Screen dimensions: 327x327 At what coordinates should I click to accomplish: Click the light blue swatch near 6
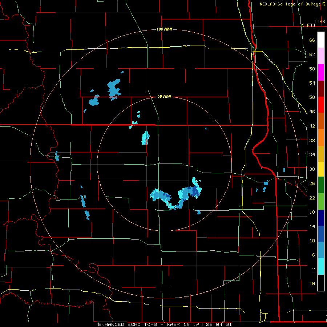(x=321, y=250)
